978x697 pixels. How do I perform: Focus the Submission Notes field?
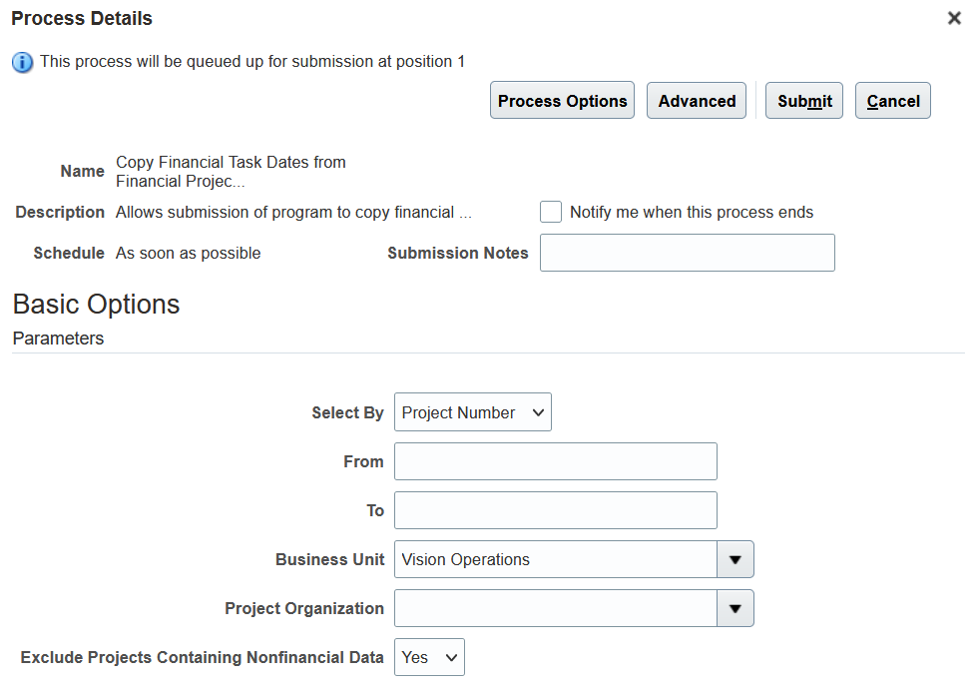pos(688,253)
